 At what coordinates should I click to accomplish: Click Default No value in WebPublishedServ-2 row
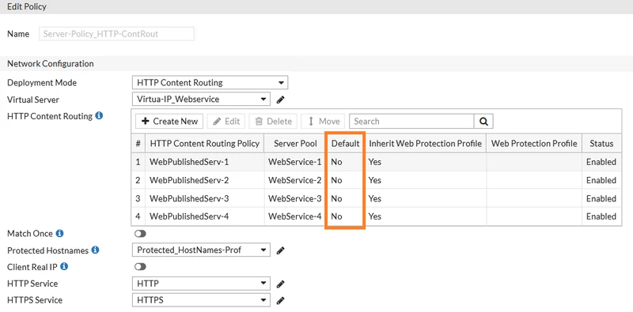[336, 180]
